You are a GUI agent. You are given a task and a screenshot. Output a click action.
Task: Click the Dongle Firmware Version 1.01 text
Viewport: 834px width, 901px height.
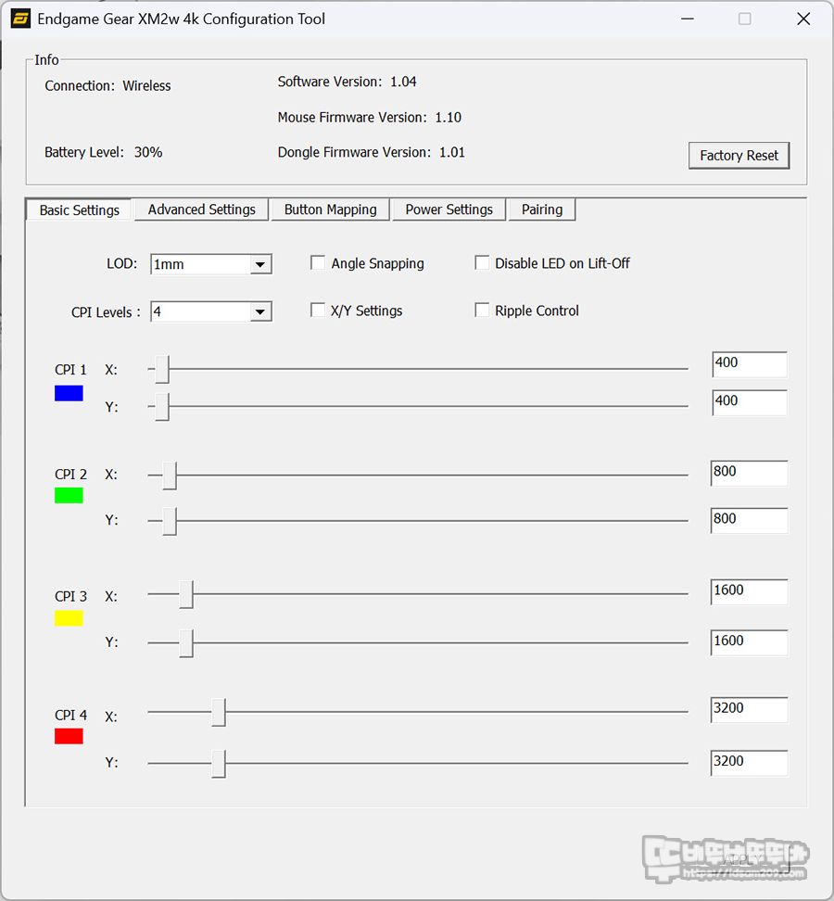tap(371, 152)
